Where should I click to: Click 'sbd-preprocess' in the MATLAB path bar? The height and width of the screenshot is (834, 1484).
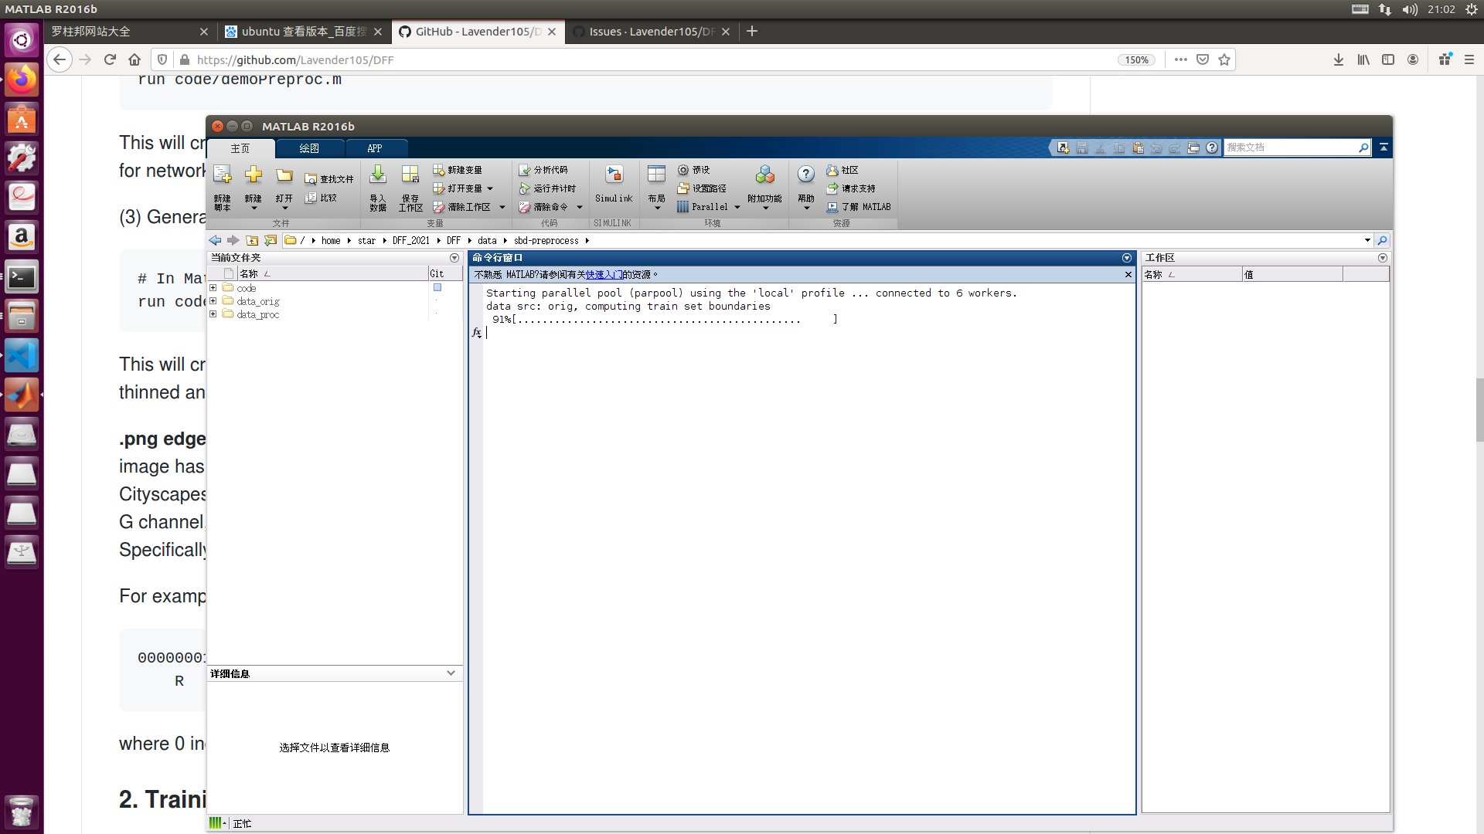point(546,240)
